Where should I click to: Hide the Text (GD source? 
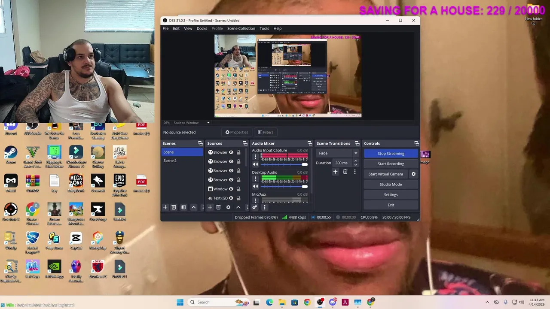[231, 198]
